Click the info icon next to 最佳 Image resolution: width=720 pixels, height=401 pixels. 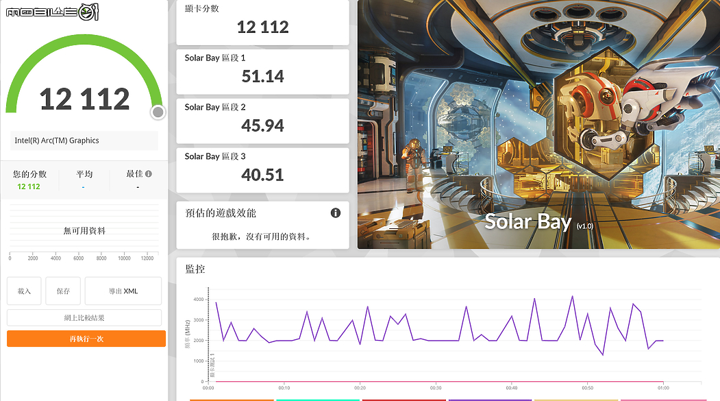coord(149,173)
